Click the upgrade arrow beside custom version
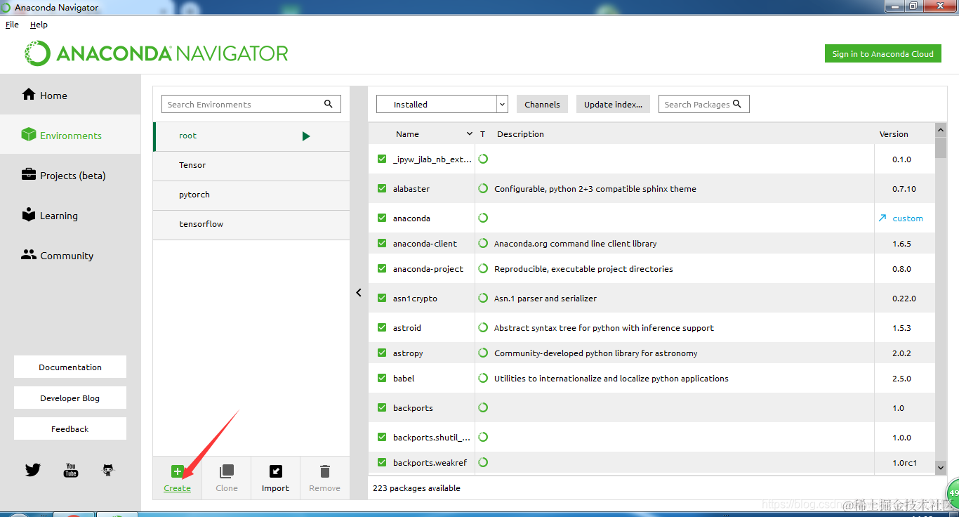The image size is (959, 517). point(882,218)
